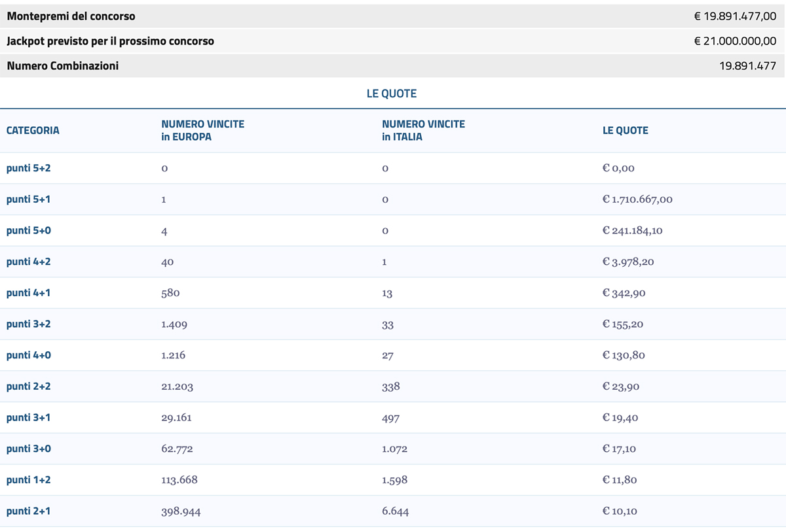The height and width of the screenshot is (531, 786).
Task: Select the punti 5+2 category link
Action: coord(26,168)
